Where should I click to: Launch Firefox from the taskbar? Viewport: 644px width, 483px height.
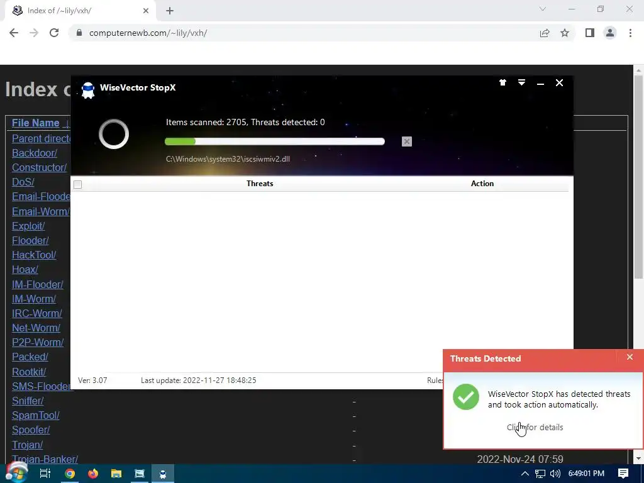(x=93, y=474)
